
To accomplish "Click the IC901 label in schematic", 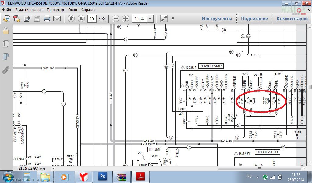I will (x=245, y=153).
